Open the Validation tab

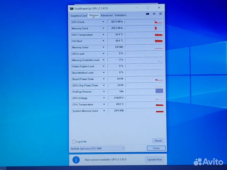coord(120,15)
